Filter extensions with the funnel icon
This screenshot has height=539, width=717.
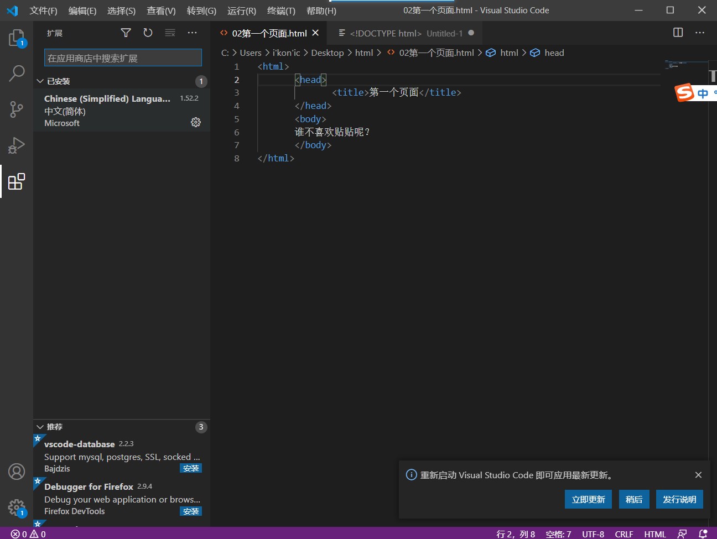click(126, 33)
